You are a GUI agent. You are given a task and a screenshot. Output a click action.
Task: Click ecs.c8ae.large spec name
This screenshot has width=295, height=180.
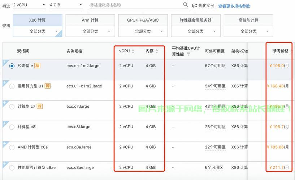[x=80, y=168]
